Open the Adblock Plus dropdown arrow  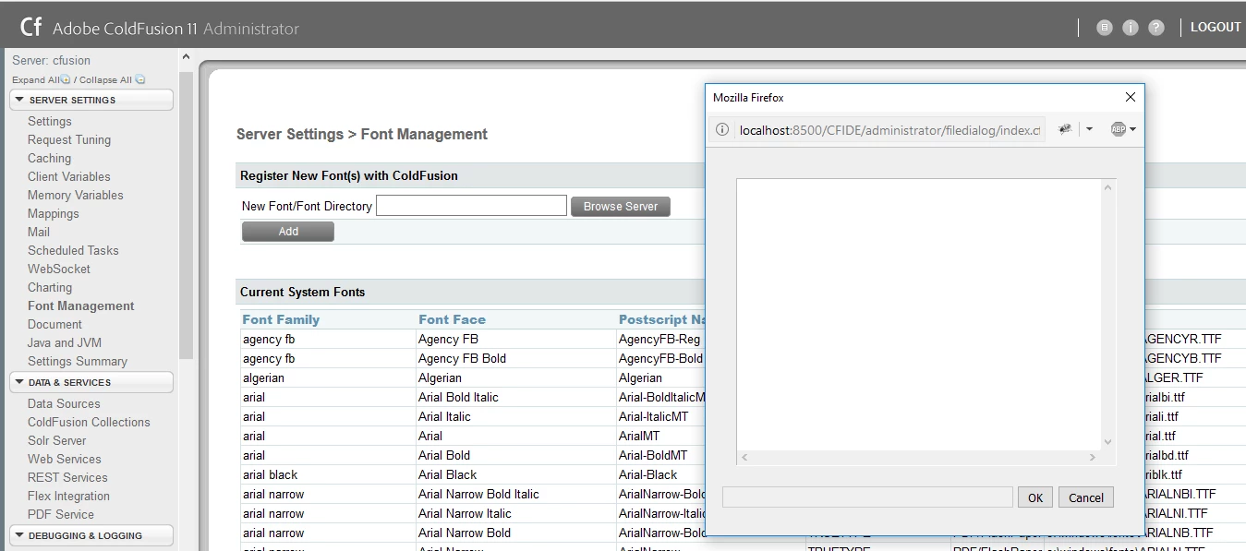coord(1132,130)
